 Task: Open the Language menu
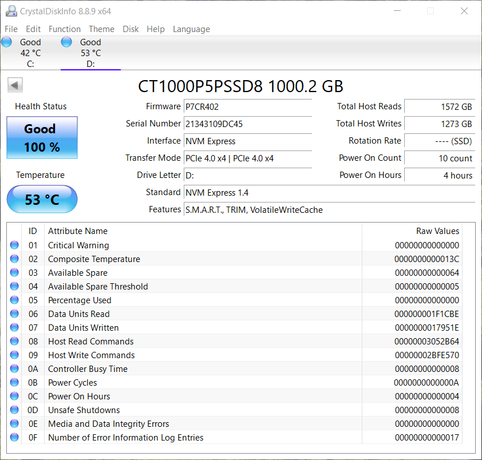click(x=191, y=29)
